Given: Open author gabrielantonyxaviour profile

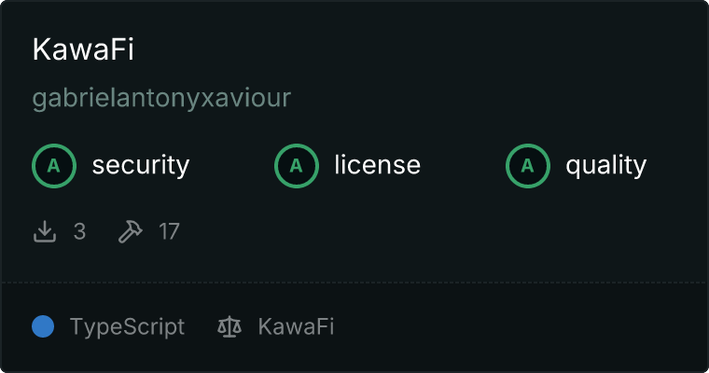Looking at the screenshot, I should (161, 98).
